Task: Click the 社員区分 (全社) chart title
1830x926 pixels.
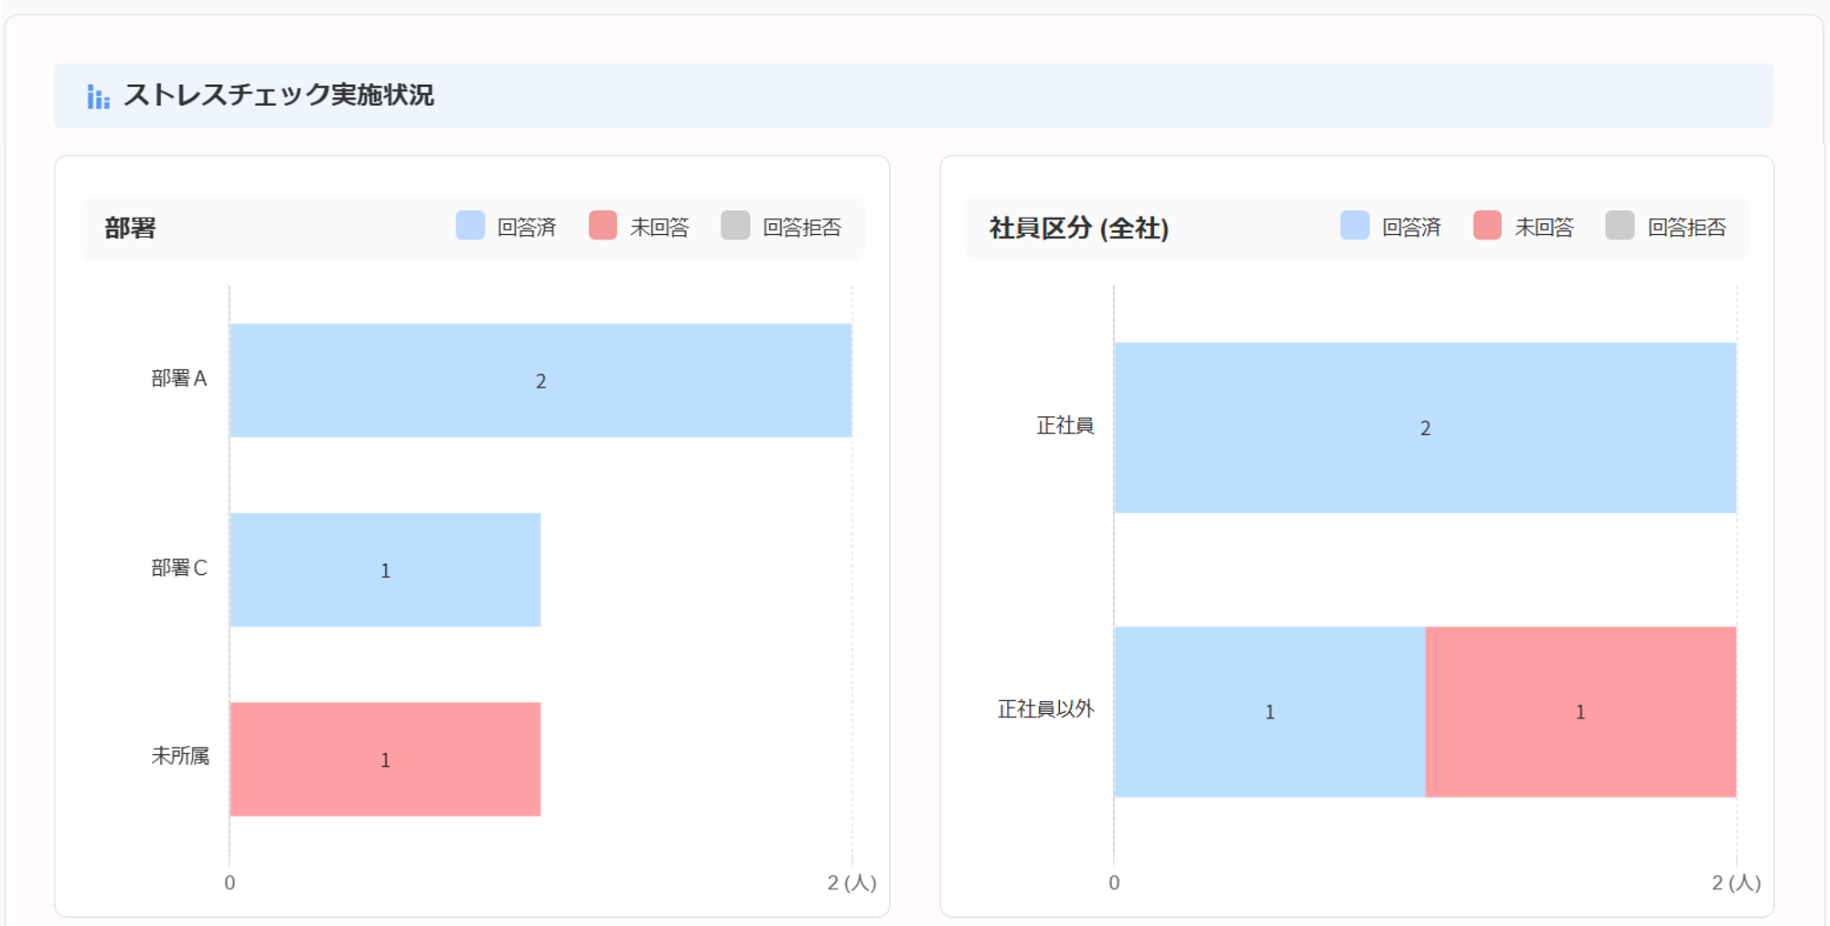Action: [1078, 228]
